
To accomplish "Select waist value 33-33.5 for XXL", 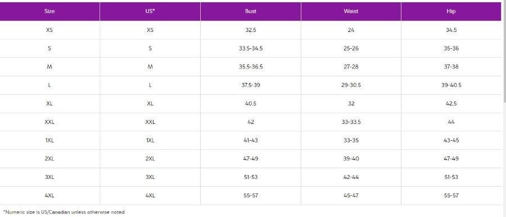I will click(351, 122).
